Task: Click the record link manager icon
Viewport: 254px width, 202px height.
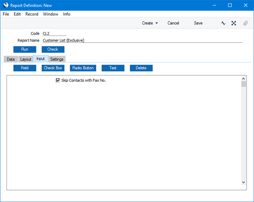Action: (234, 23)
